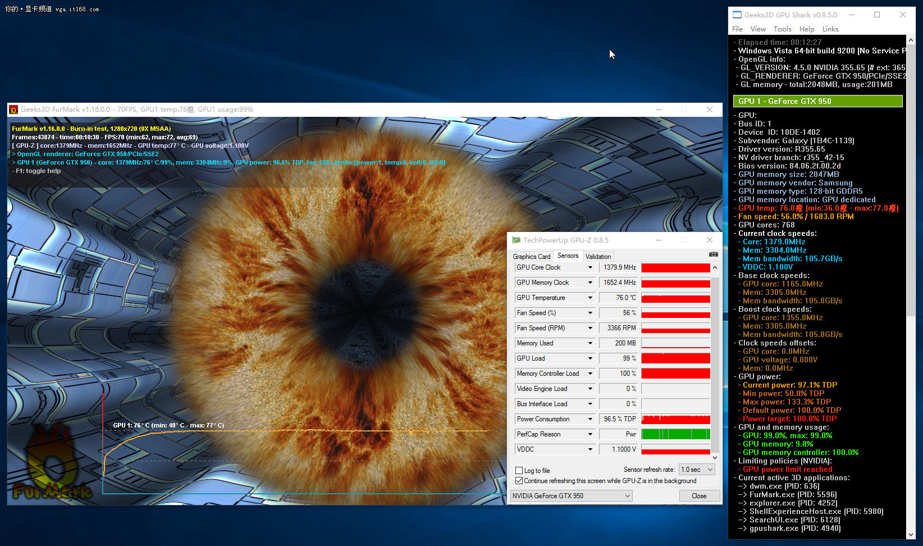Viewport: 923px width, 546px height.
Task: Switch to the Validation tab
Action: (598, 257)
